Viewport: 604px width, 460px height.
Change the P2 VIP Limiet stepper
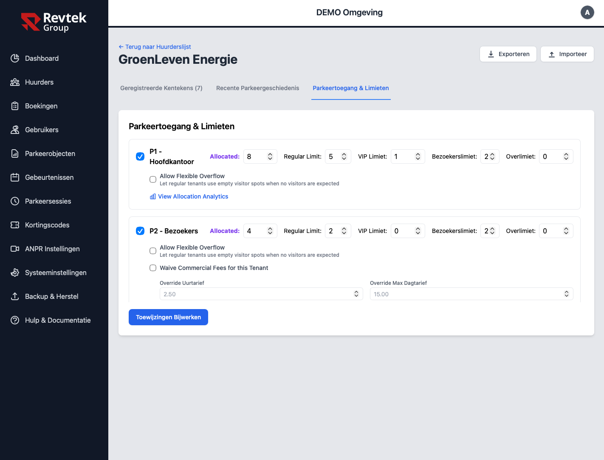pos(418,231)
